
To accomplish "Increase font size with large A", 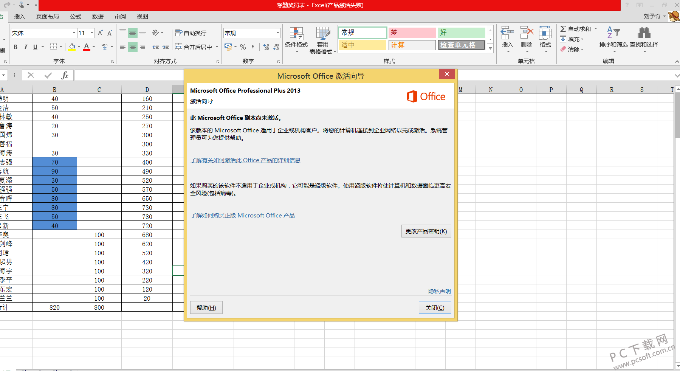I will tap(100, 33).
